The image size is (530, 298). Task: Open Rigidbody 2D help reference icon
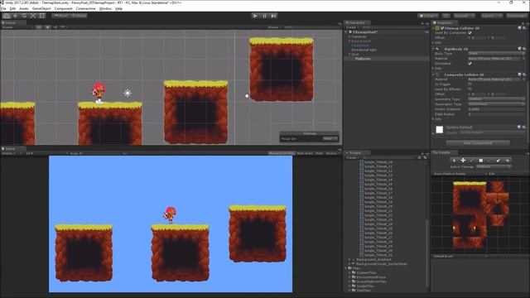519,49
